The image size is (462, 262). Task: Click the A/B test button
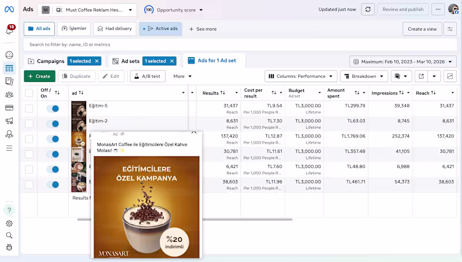(147, 76)
